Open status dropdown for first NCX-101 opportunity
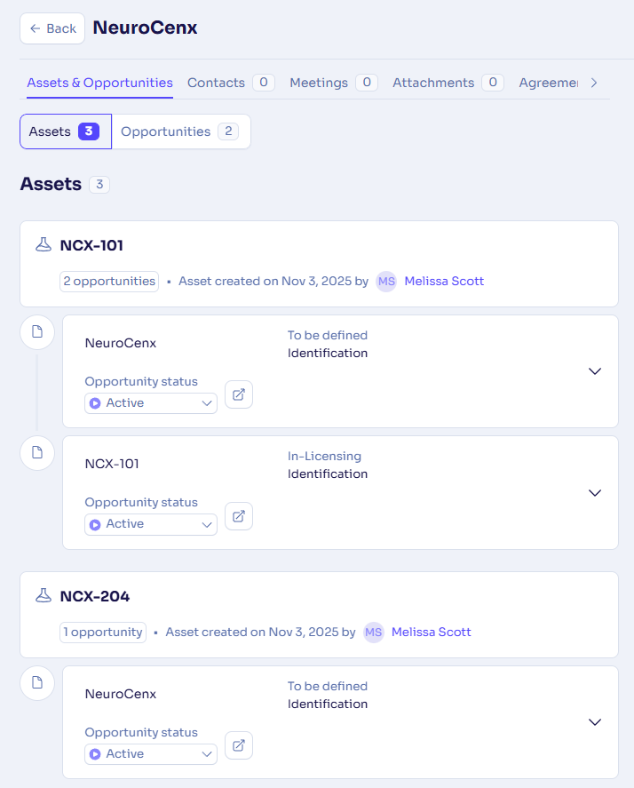The image size is (634, 788). [151, 403]
